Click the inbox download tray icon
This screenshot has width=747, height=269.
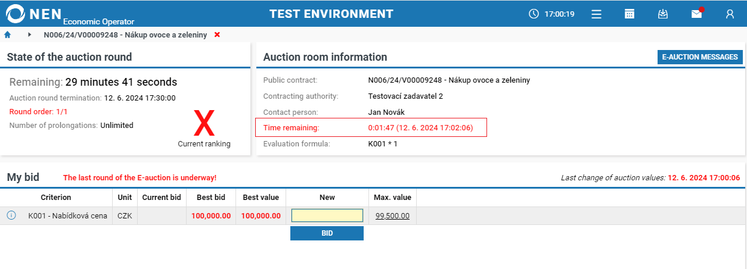[x=662, y=14]
